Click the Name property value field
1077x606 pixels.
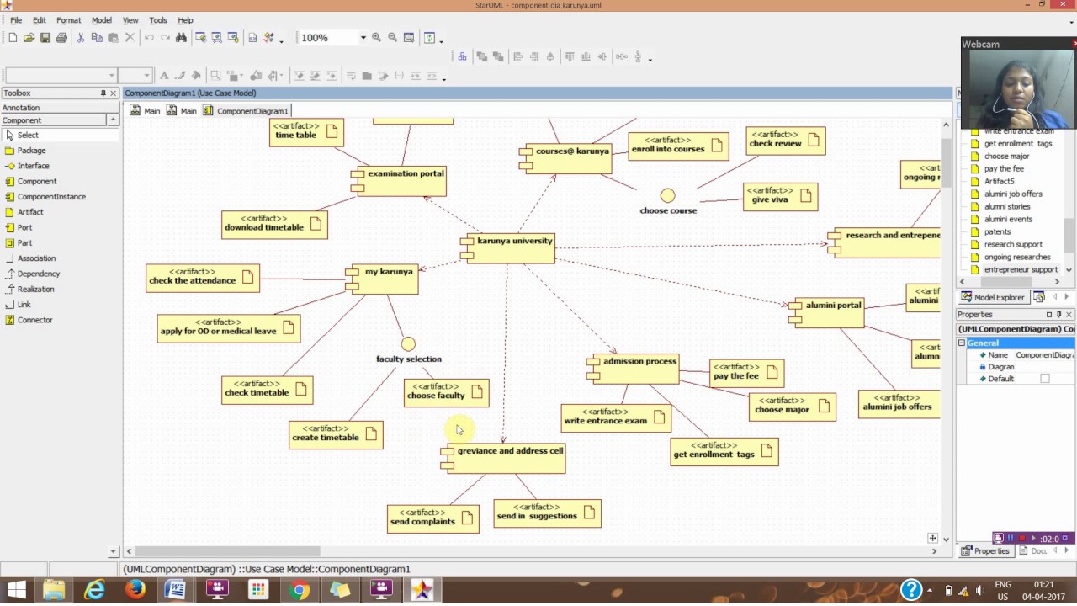pos(1043,355)
